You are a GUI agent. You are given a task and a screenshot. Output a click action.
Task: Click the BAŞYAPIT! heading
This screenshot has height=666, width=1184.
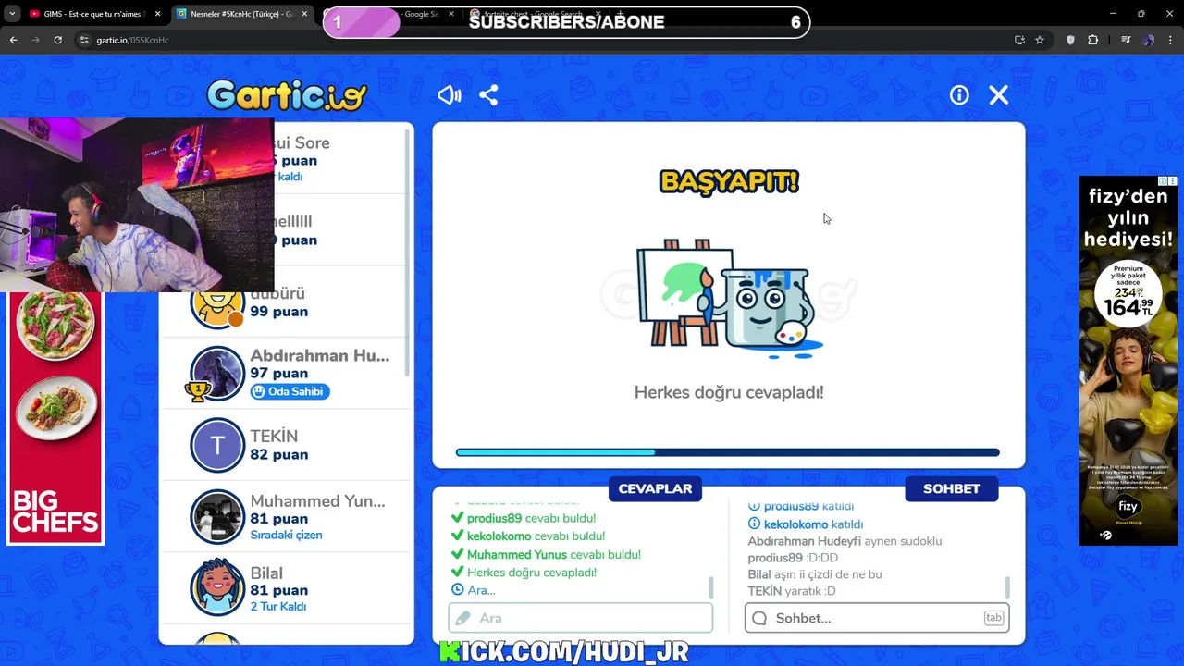coord(729,181)
